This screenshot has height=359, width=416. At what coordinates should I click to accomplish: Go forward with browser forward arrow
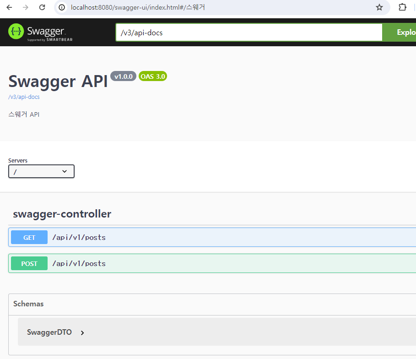click(x=26, y=7)
